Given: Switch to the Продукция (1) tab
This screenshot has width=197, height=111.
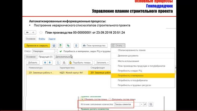Looking at the screenshot, I should pyautogui.click(x=46, y=57).
